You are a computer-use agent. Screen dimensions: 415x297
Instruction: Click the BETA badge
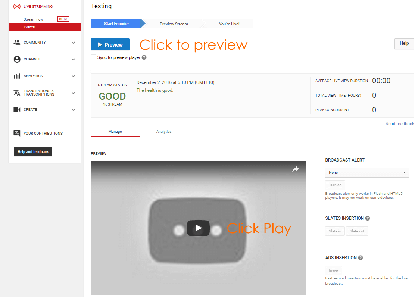(63, 19)
